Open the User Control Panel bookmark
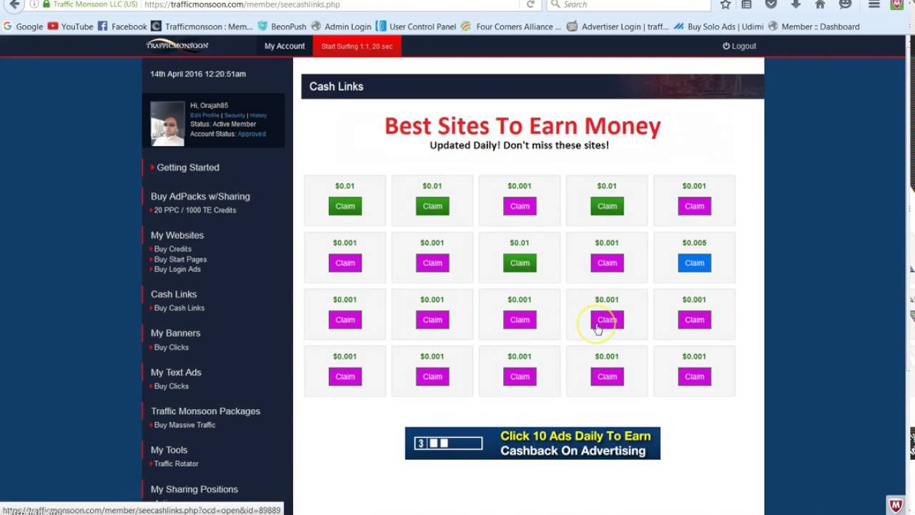 [x=416, y=26]
